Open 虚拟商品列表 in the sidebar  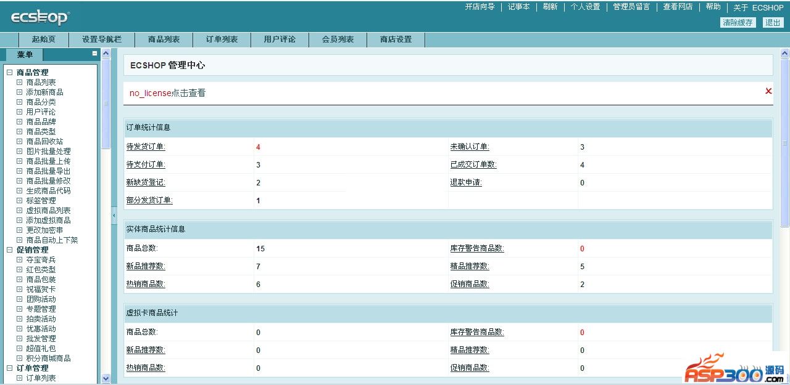pyautogui.click(x=48, y=211)
